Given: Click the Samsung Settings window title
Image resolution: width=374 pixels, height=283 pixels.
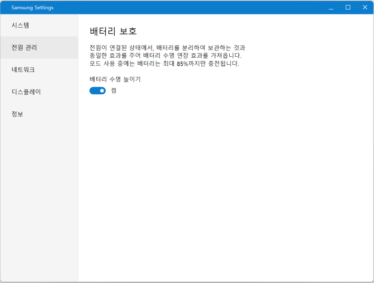Looking at the screenshot, I should tap(32, 8).
